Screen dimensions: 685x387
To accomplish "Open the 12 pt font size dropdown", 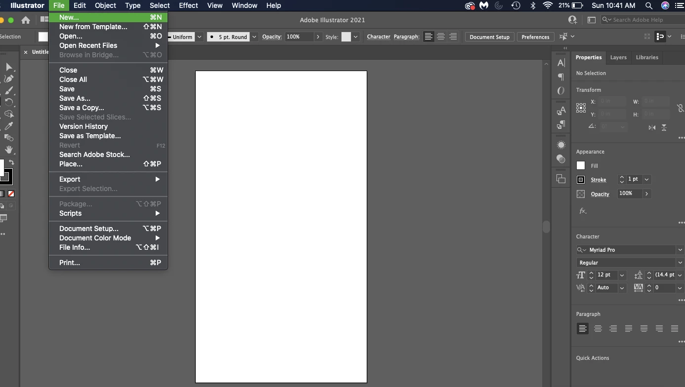I will coord(622,275).
